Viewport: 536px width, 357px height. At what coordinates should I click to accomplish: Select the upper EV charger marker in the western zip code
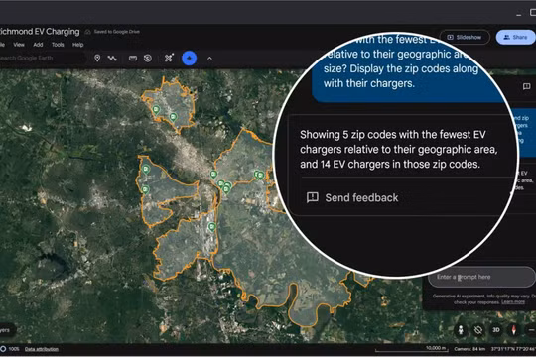click(146, 170)
